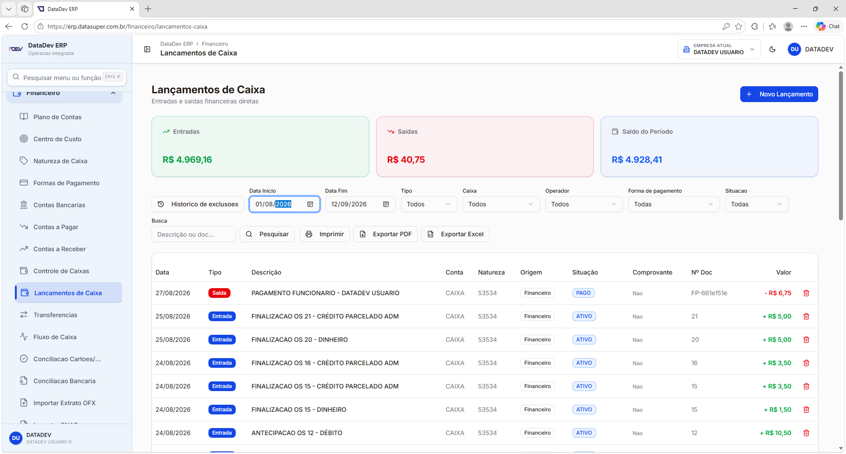Click Saída type badge
This screenshot has width=846, height=454.
coord(219,293)
